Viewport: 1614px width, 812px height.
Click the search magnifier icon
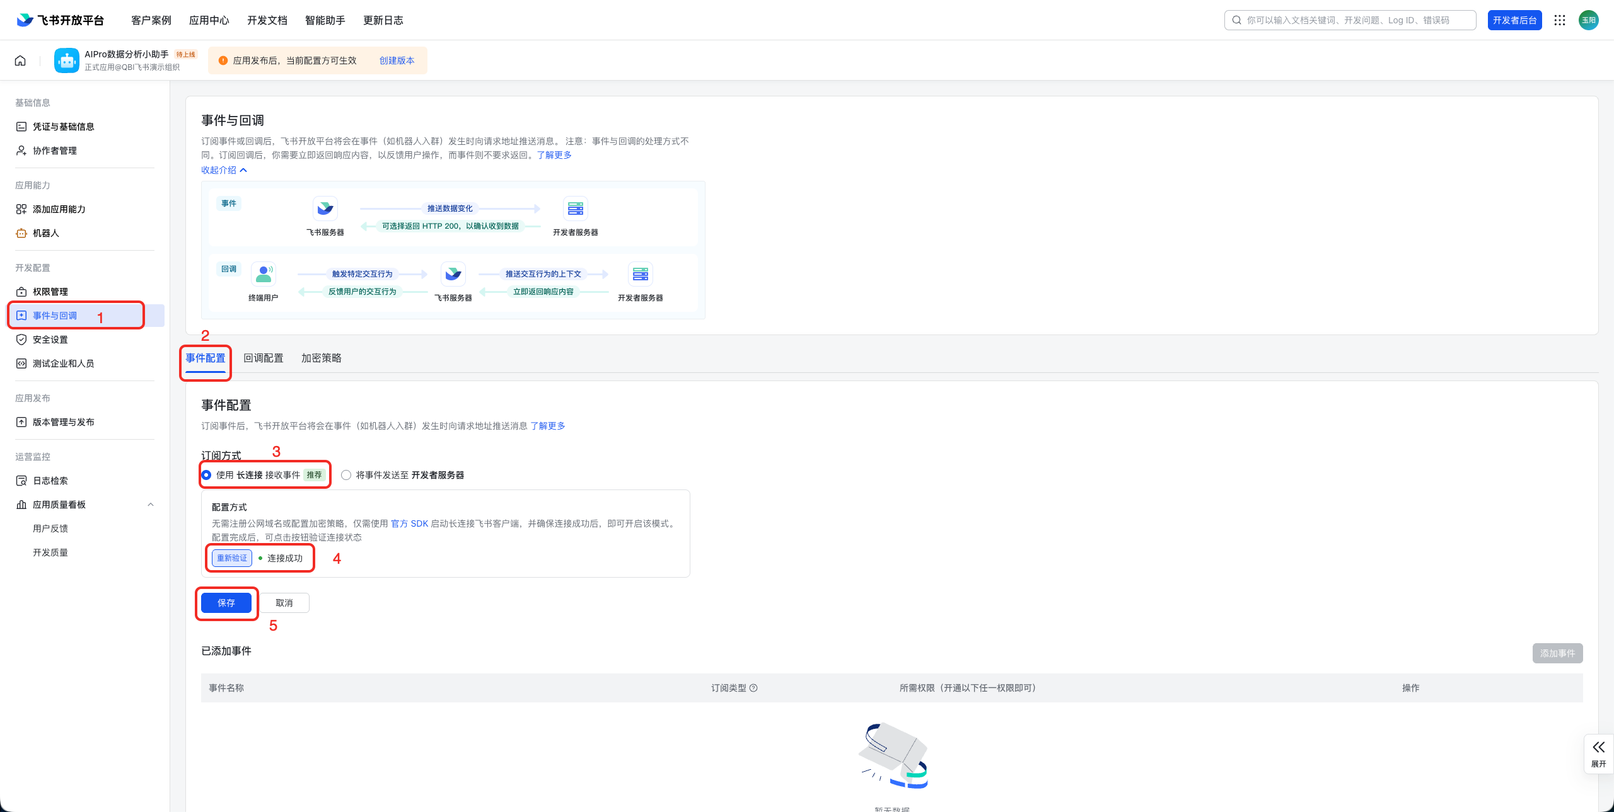[1236, 20]
